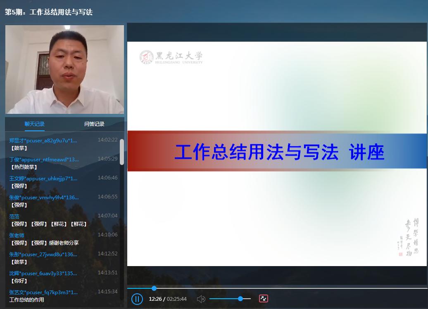Switch to the 问答记录 tab
The width and height of the screenshot is (428, 309).
point(94,124)
